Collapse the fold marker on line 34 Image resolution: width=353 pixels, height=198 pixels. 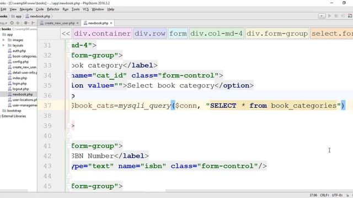69,75
